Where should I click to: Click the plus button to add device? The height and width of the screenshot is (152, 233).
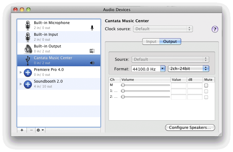point(22,130)
